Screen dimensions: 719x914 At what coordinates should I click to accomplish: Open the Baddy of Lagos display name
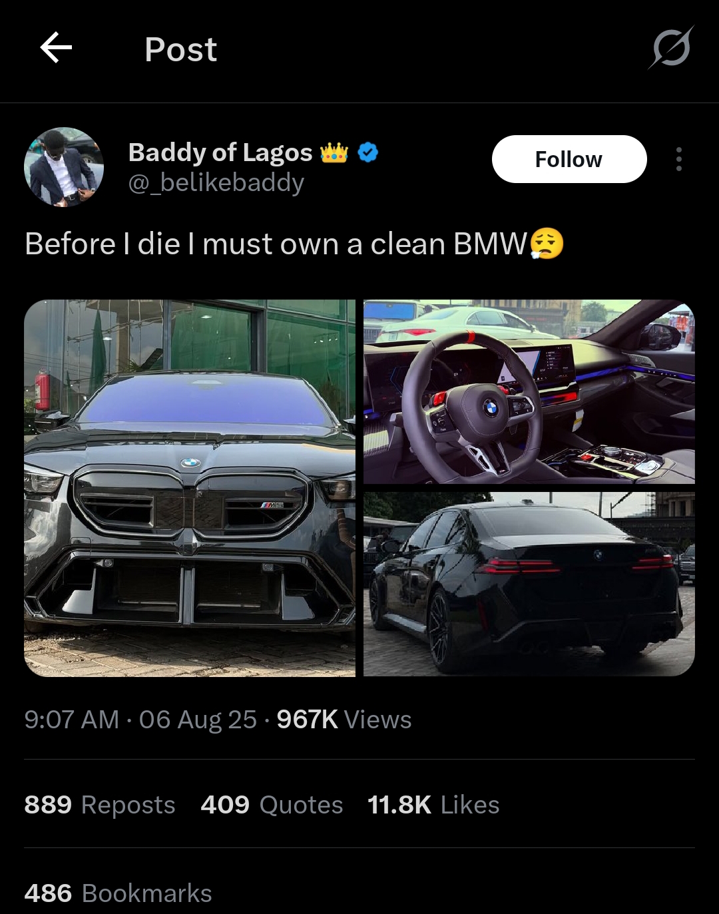pyautogui.click(x=220, y=152)
